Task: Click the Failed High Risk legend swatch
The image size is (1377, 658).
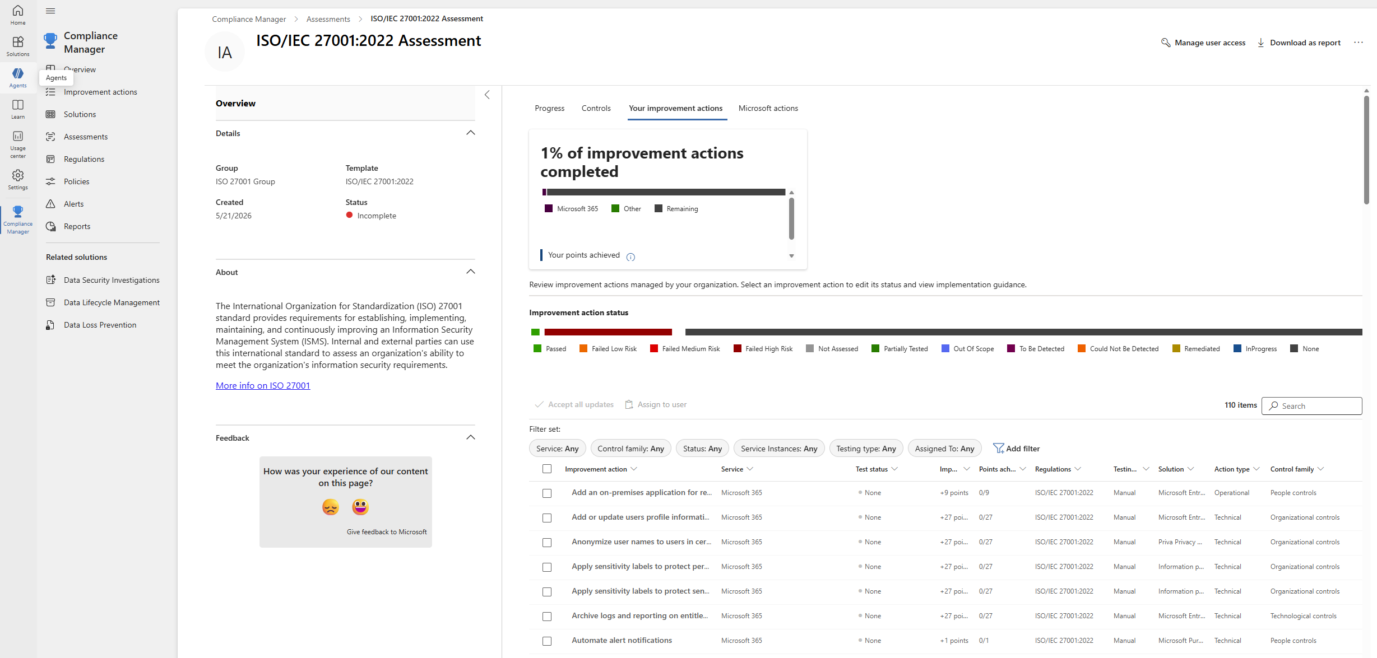Action: pos(738,348)
